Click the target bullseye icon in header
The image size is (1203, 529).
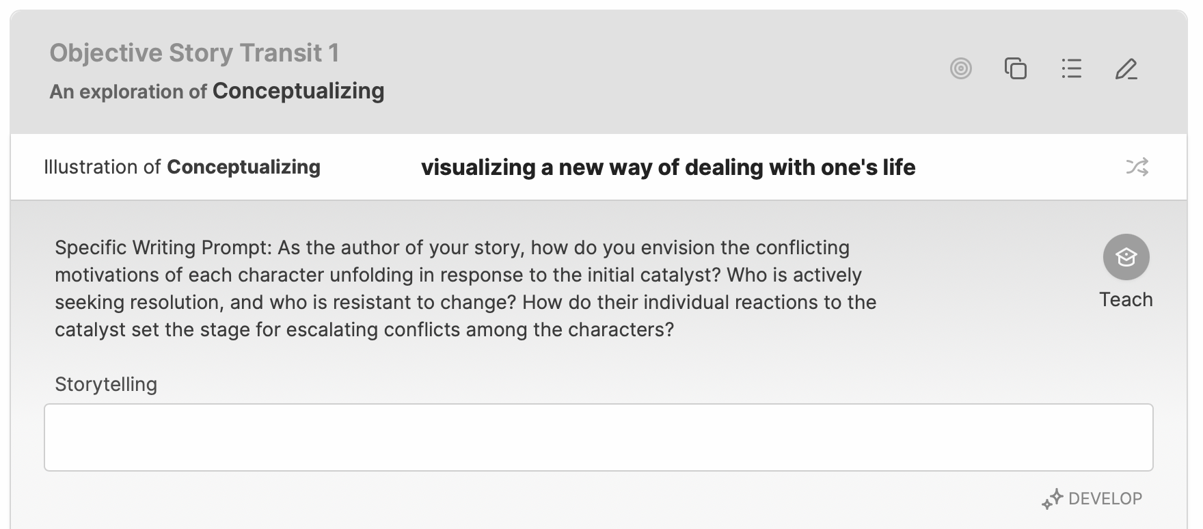pos(961,68)
